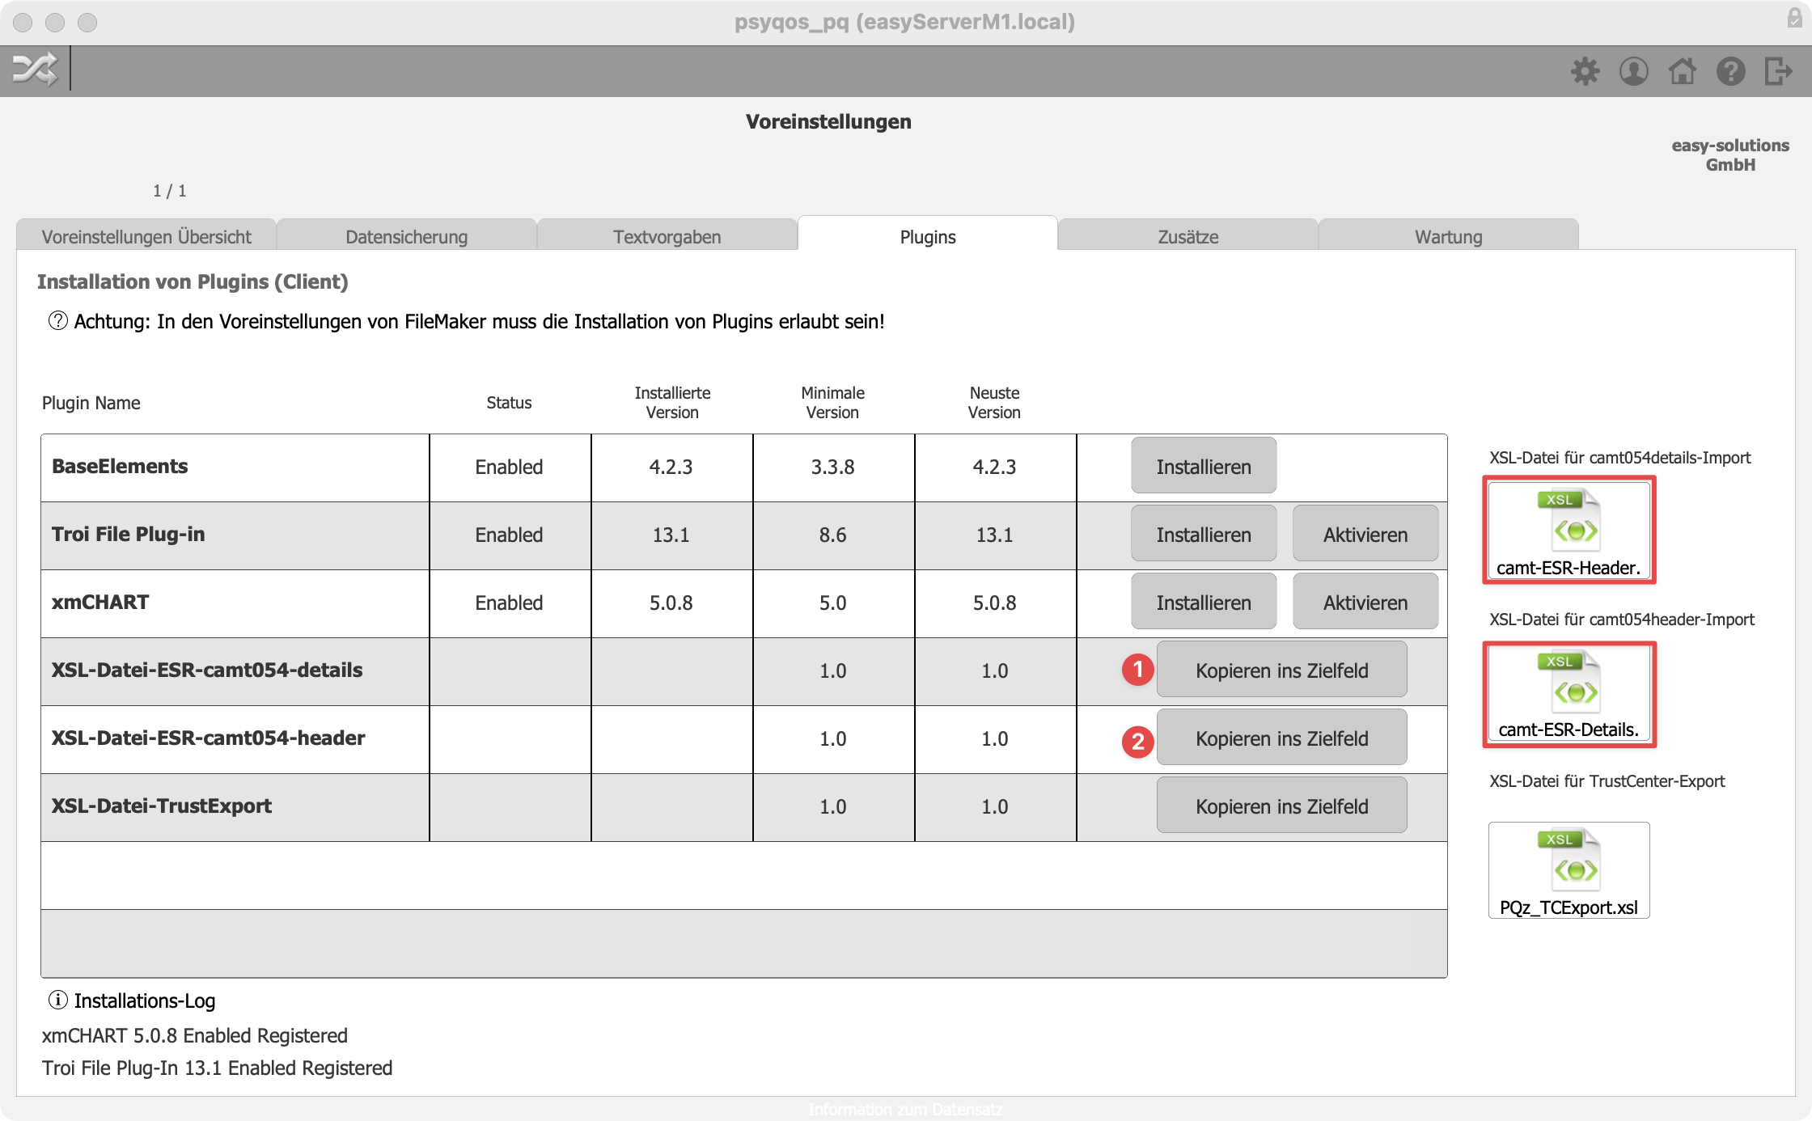Click the user account icon
The height and width of the screenshot is (1121, 1812).
tap(1633, 71)
